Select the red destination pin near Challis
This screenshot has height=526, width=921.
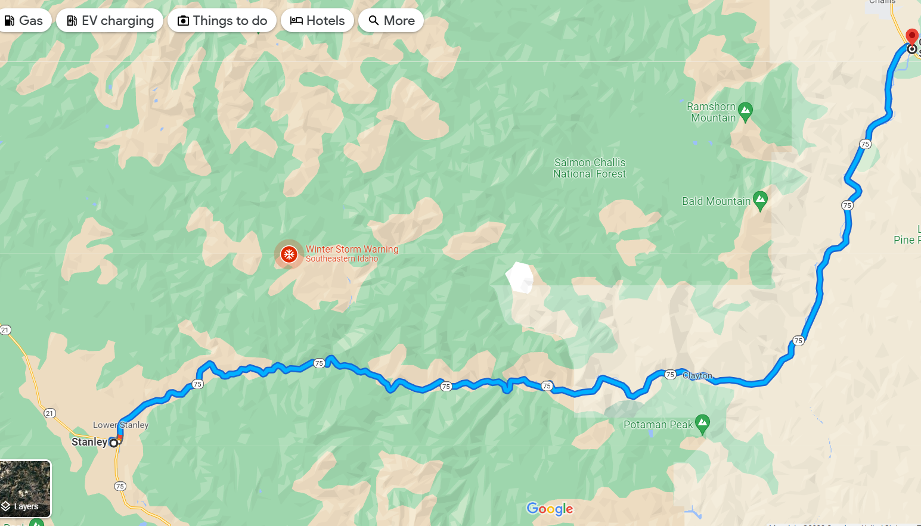[911, 36]
